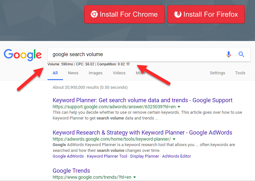Open the Google Trends result
Screen dimensions: 255x181
71,171
